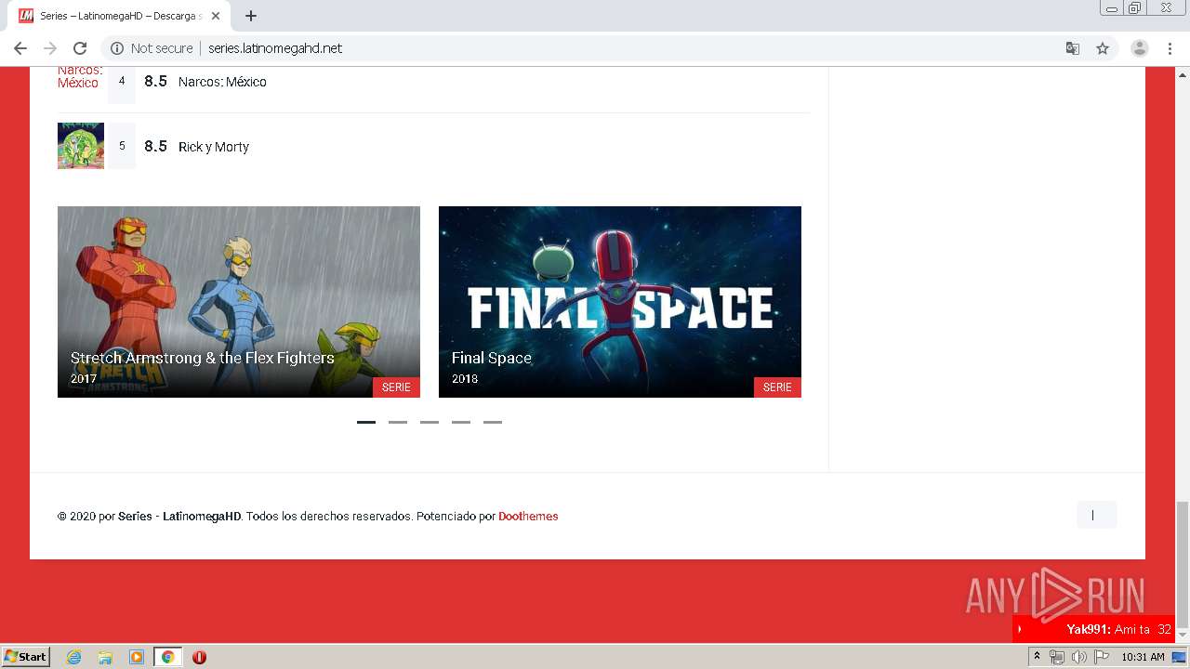The image size is (1190, 669).
Task: Open the Rick y Morty poster thumbnail
Action: [x=81, y=146]
